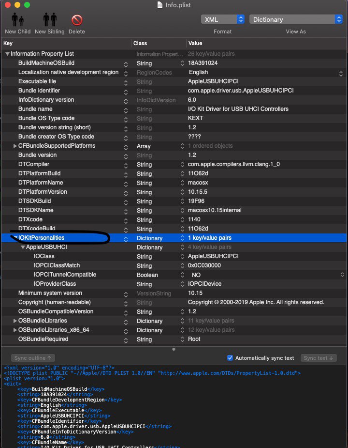
Task: Expand the CFBundleSupportedPlatforms array
Action: (15, 146)
